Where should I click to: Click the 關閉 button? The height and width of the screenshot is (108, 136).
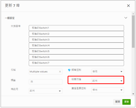[117, 102]
